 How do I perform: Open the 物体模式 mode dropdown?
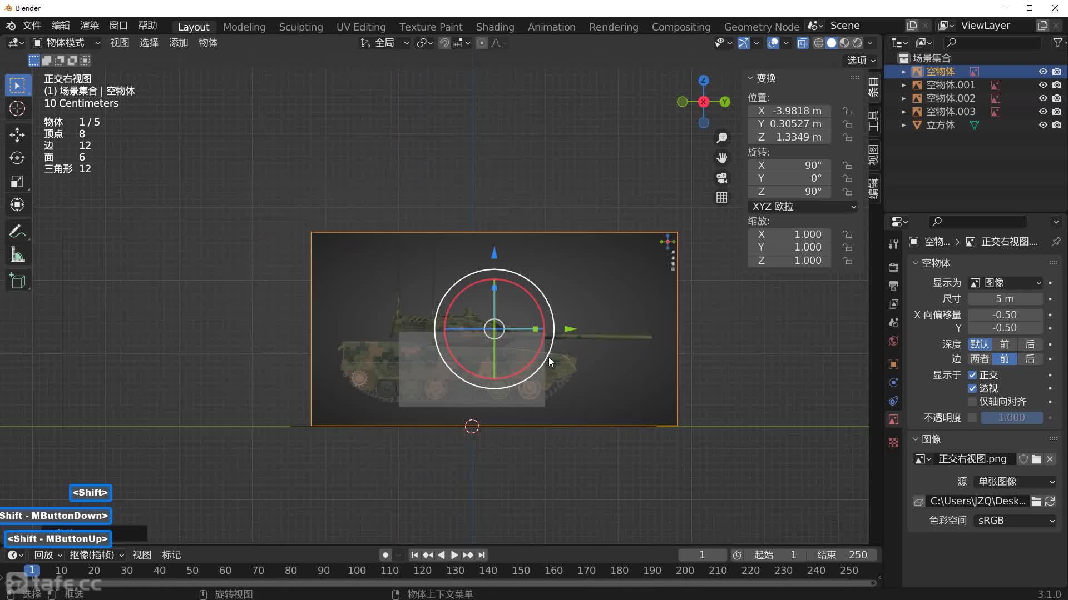(x=66, y=43)
